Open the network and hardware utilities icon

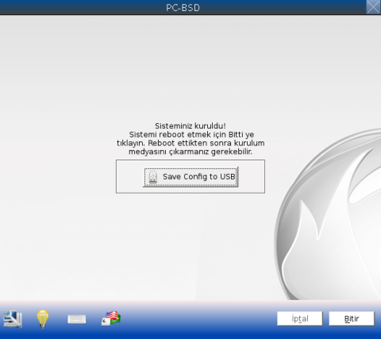pos(13,319)
